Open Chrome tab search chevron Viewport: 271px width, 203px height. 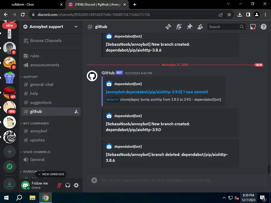(228, 4)
